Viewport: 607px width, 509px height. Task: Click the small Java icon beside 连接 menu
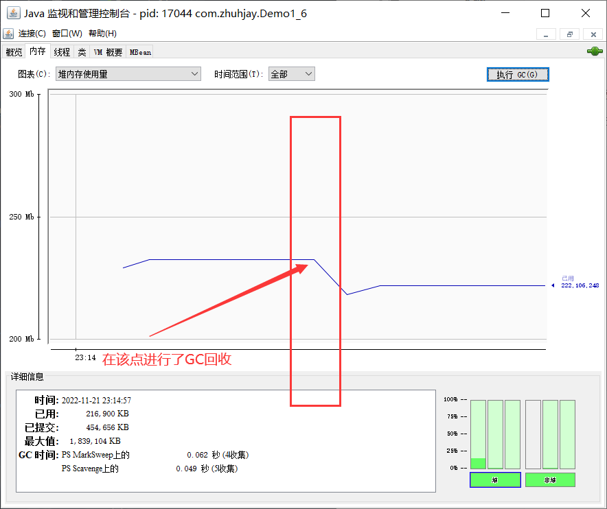coord(9,34)
